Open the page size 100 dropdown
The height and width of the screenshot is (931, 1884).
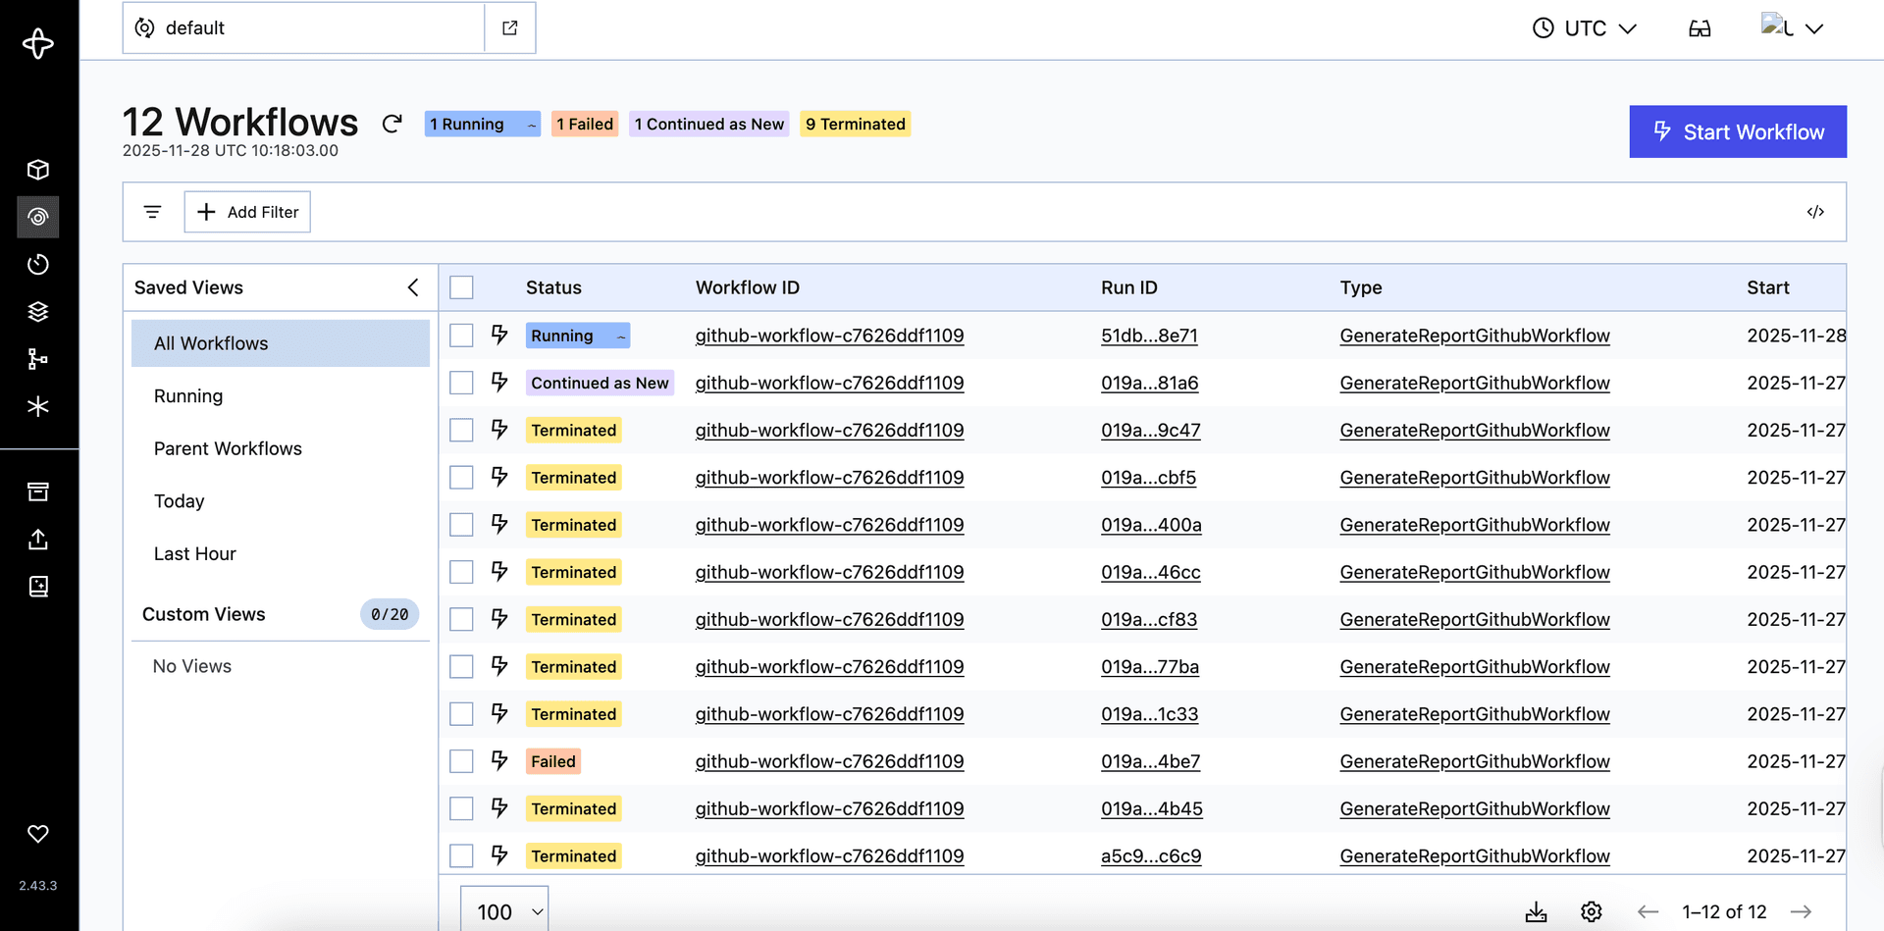tap(503, 910)
